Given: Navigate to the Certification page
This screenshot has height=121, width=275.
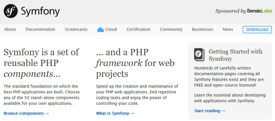Looking at the screenshot, I should click(x=138, y=29).
